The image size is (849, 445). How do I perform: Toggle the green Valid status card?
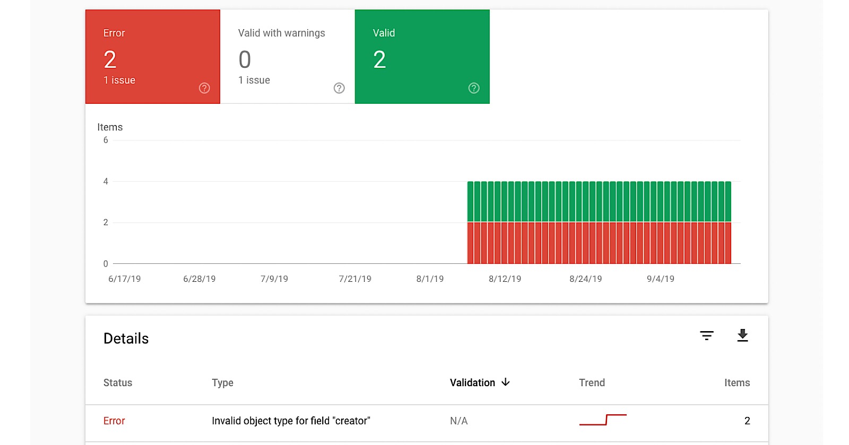click(x=422, y=57)
